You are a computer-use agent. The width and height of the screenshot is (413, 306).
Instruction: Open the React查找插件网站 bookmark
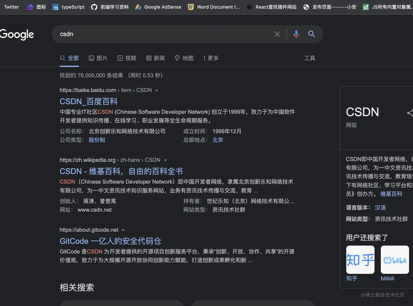[271, 7]
